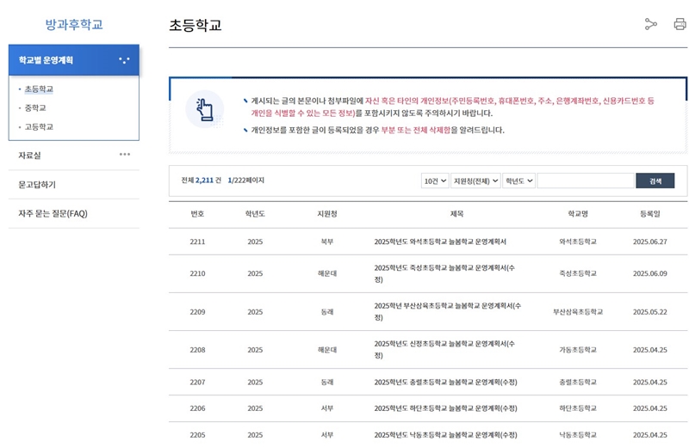Screen dimensions: 689x447
Task: Click the 등록일 column header
Action: click(x=650, y=214)
